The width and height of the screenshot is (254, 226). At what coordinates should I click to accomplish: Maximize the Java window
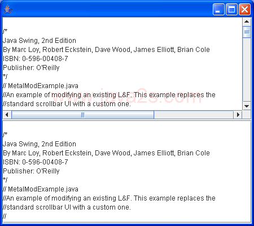tap(231, 9)
